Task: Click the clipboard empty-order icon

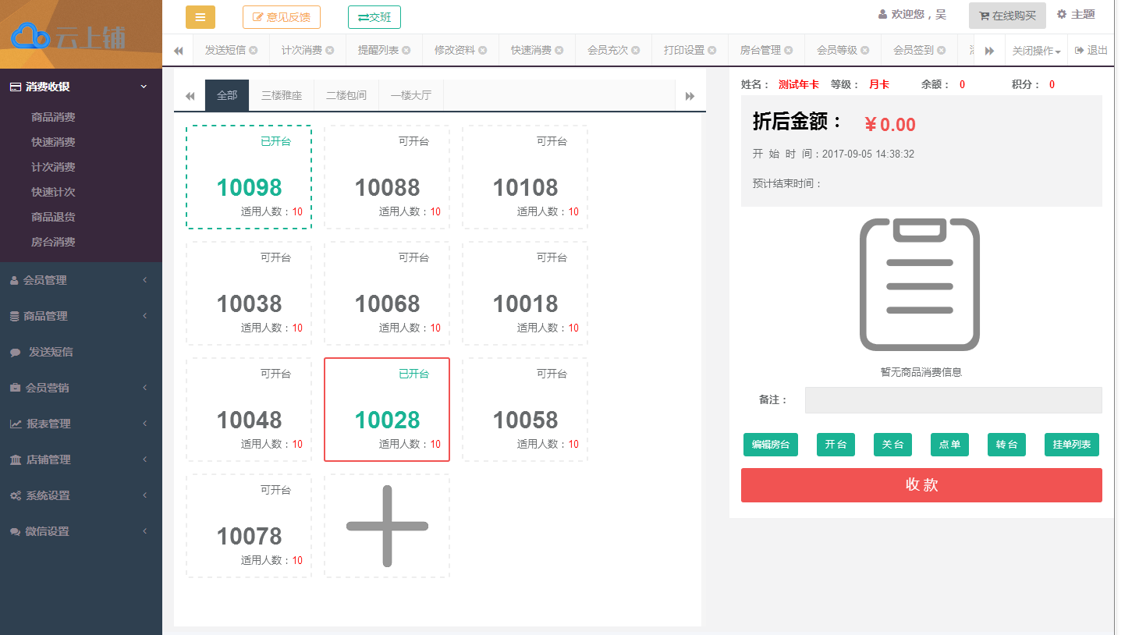Action: (x=920, y=285)
